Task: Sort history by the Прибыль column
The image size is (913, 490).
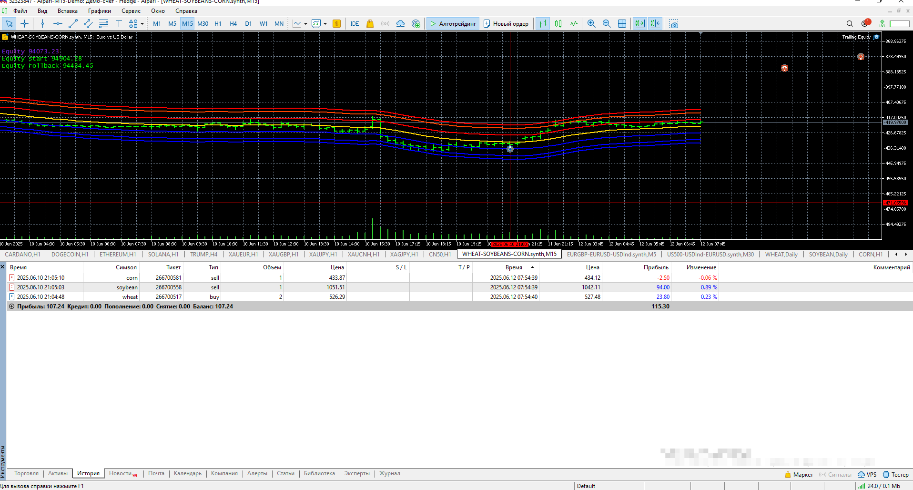Action: click(656, 267)
